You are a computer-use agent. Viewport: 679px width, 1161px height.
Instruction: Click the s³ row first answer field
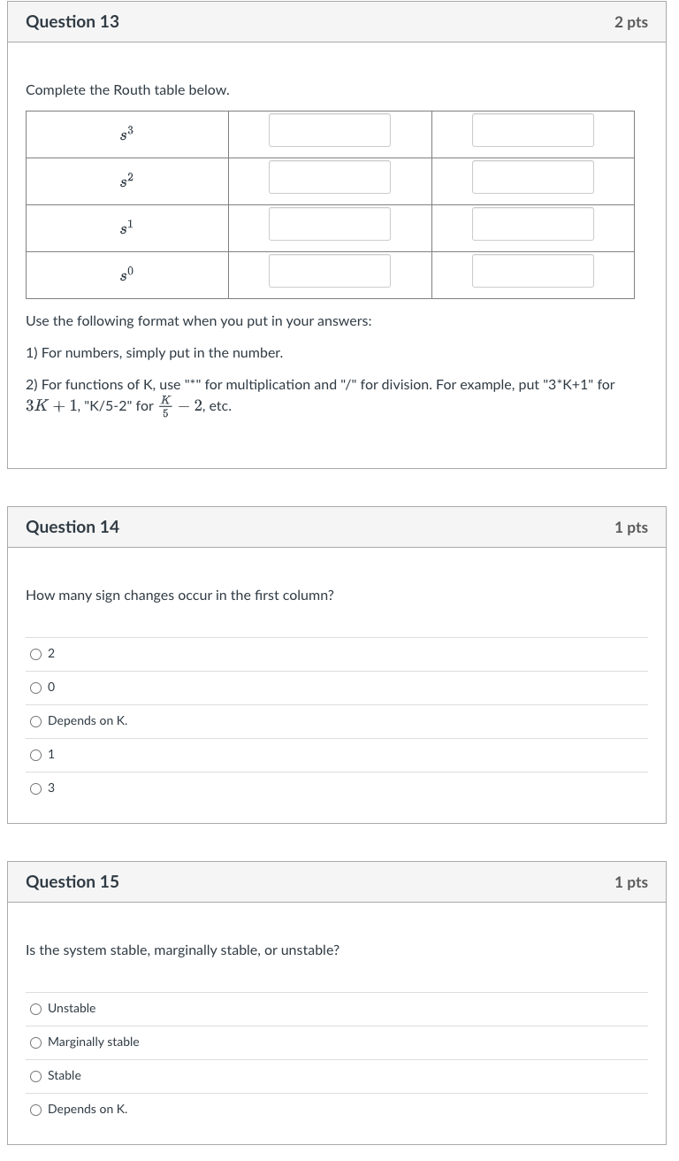coord(329,129)
